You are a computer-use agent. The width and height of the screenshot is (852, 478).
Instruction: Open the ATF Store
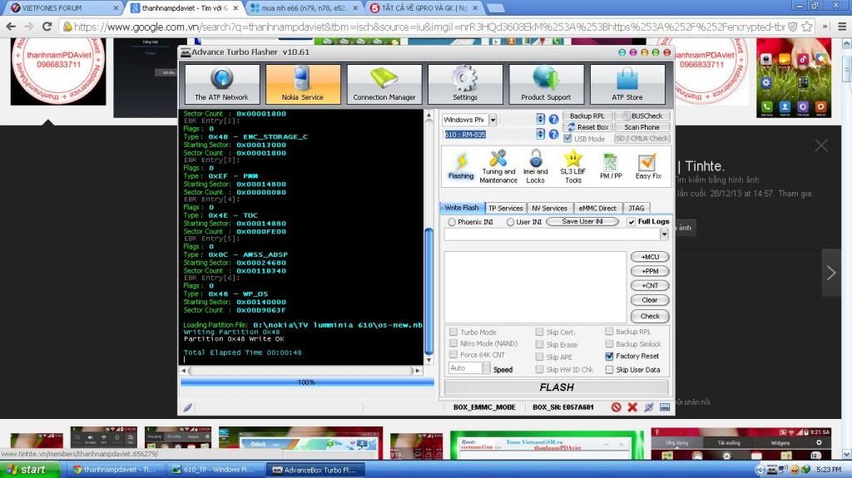pyautogui.click(x=627, y=84)
